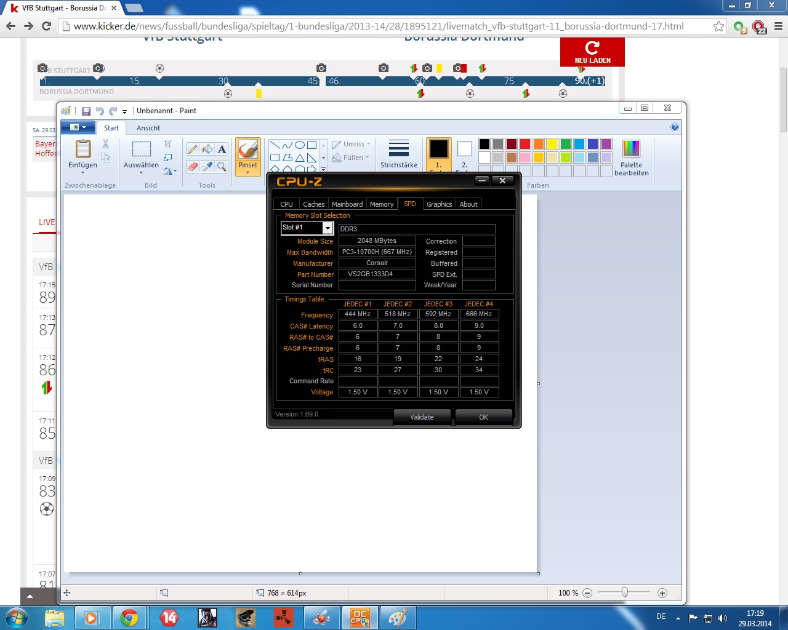Switch to the CPU tab in CPU-Z
788x630 pixels.
(x=286, y=204)
